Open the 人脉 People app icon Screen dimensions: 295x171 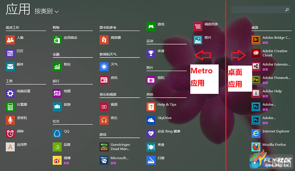click(10, 40)
